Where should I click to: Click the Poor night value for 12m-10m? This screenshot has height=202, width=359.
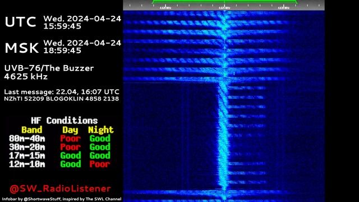tap(100, 164)
